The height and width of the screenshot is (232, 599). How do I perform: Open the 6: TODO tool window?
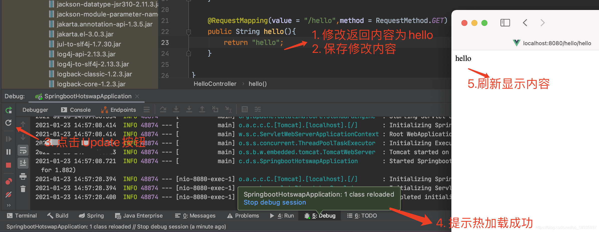click(x=362, y=216)
